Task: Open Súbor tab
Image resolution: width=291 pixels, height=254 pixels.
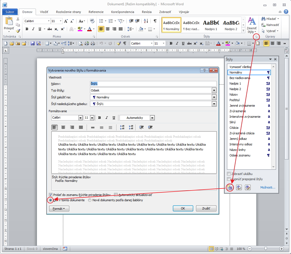Action: point(10,12)
